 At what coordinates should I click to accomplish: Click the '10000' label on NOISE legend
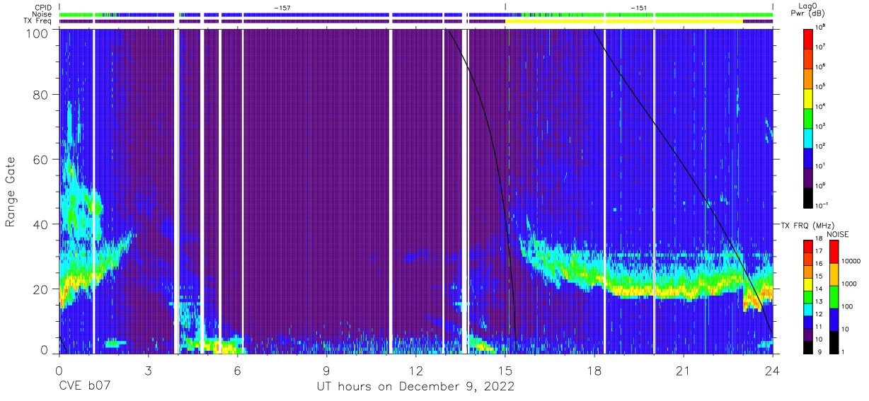point(851,262)
